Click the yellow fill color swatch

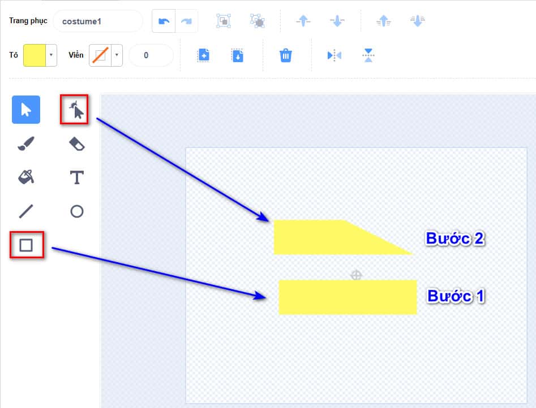click(35, 55)
